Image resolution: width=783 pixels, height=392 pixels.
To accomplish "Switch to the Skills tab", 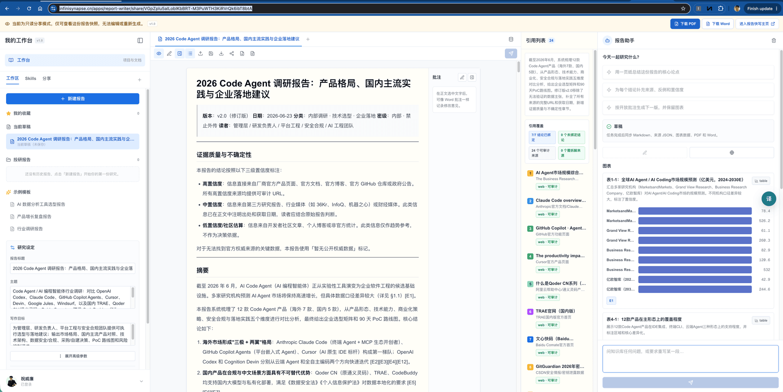I will 31,78.
